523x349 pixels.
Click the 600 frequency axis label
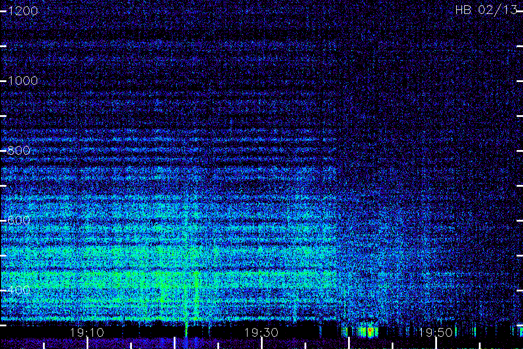click(x=19, y=220)
